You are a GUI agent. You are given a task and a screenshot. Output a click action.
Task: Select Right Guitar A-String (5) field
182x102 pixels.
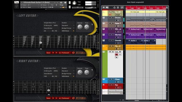(x=51, y=71)
